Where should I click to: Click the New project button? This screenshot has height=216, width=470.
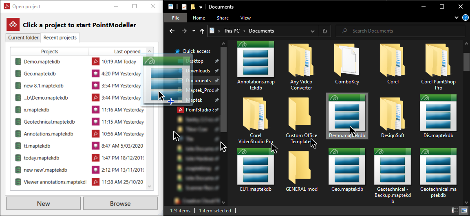(44, 203)
